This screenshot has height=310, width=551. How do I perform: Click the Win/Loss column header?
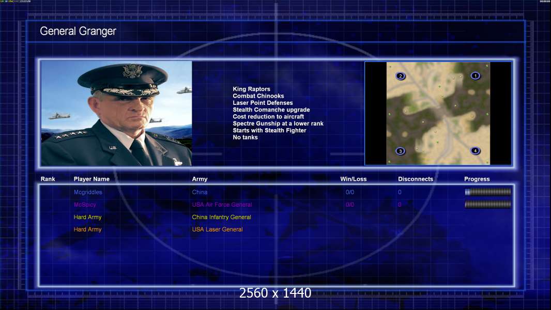(353, 179)
